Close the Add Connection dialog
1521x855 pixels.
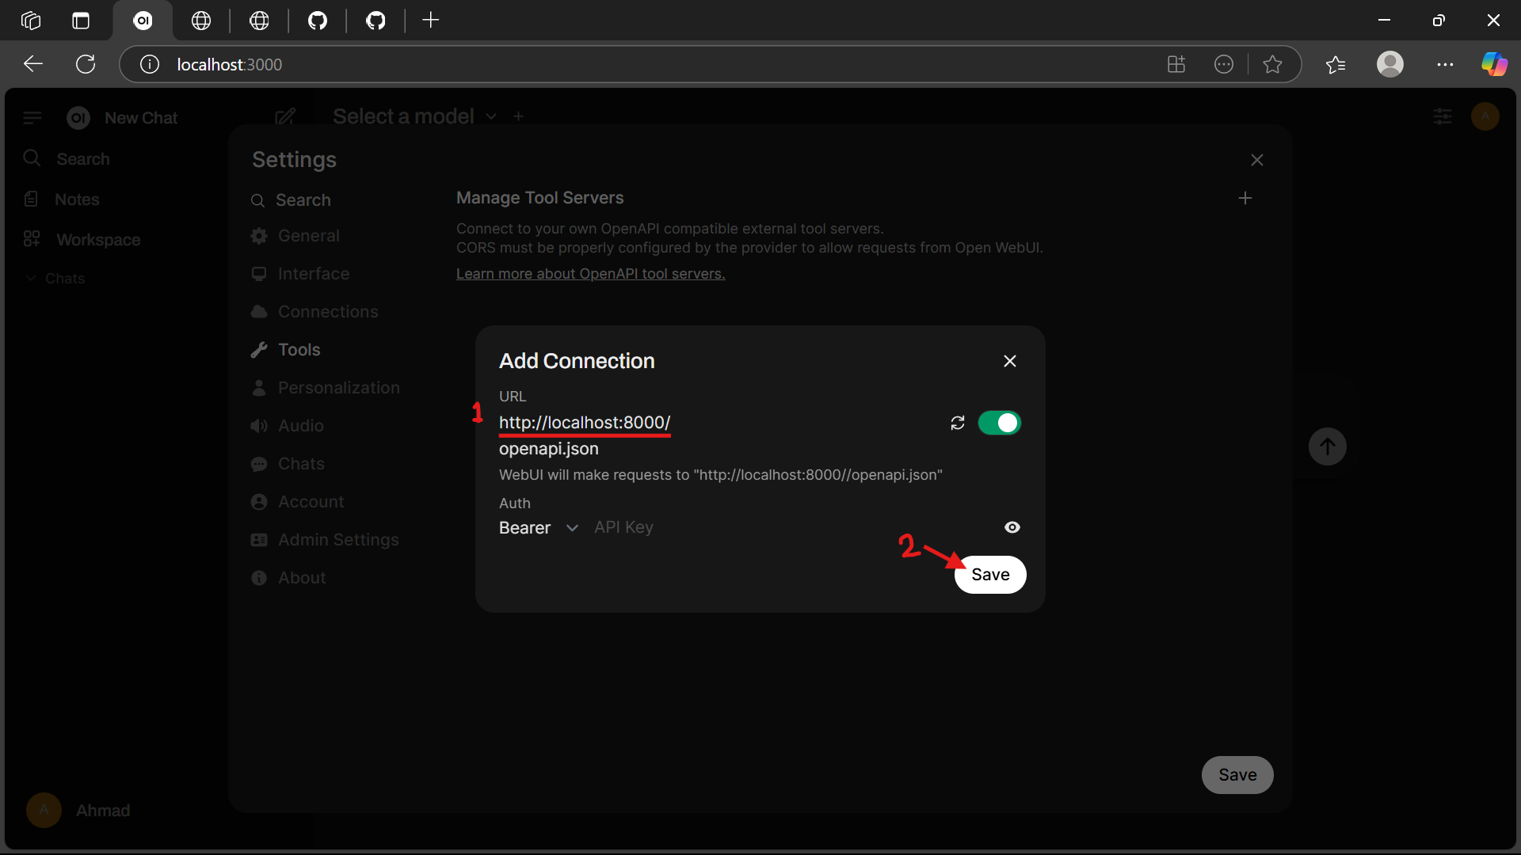click(1009, 361)
